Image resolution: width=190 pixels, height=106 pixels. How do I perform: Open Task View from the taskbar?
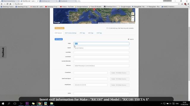[x=15, y=103]
